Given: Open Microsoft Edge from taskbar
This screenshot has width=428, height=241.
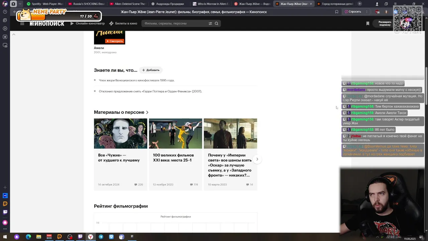Looking at the screenshot, I should 28,237.
